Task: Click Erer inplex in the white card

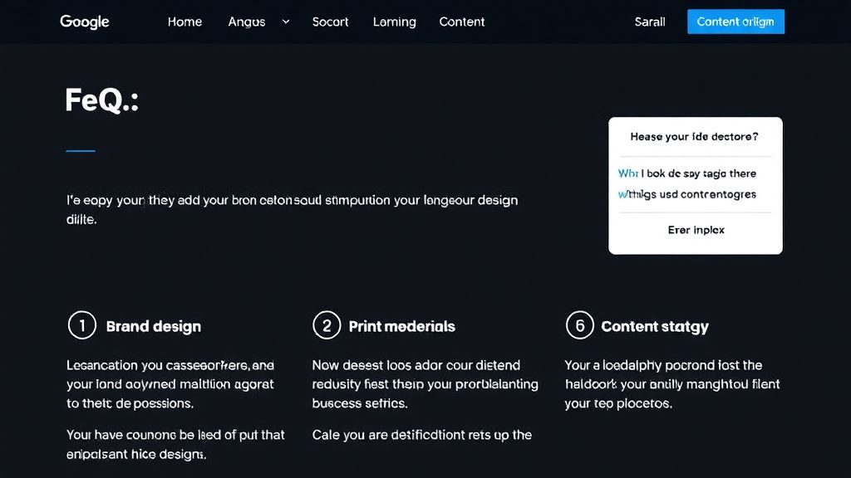Action: tap(696, 230)
